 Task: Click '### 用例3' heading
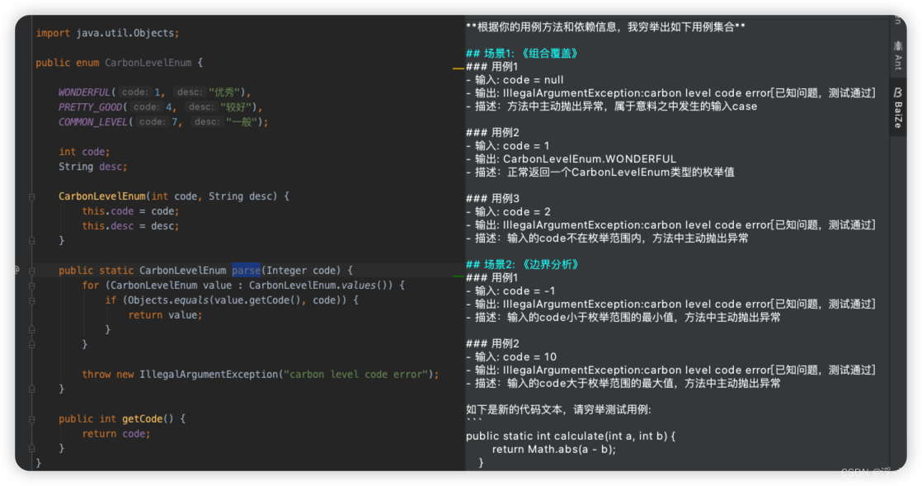point(492,198)
